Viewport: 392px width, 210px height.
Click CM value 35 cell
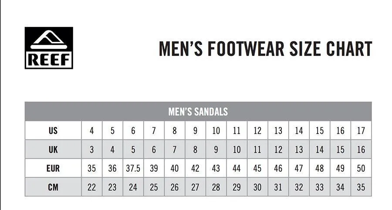(x=361, y=187)
